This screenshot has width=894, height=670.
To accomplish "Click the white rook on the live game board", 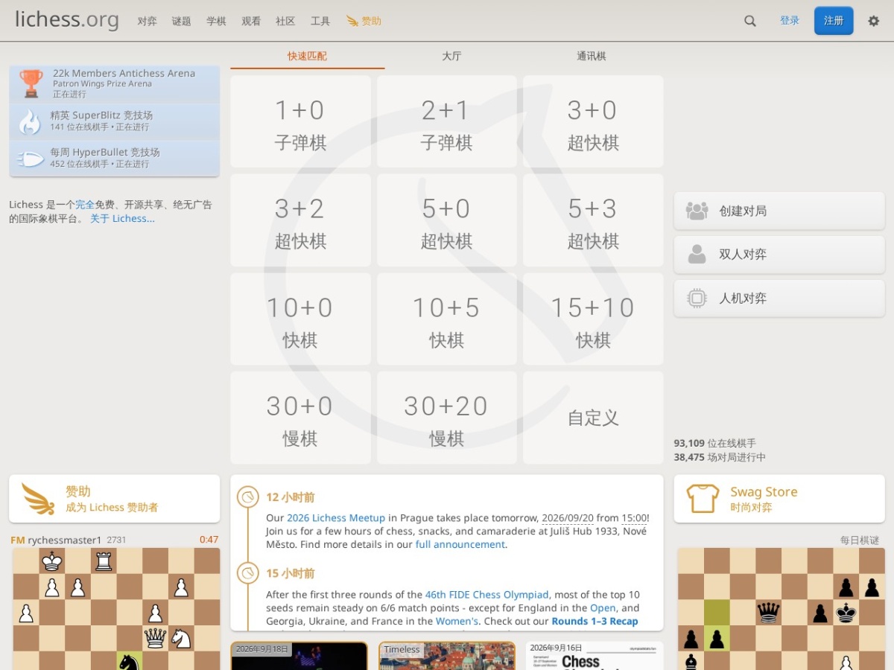I will pyautogui.click(x=104, y=561).
